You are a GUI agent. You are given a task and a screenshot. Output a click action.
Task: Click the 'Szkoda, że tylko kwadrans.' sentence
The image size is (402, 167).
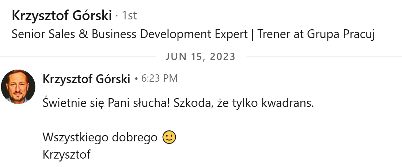pos(243,103)
